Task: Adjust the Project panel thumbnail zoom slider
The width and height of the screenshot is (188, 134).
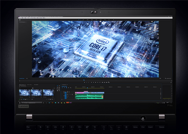Action: 29,99
